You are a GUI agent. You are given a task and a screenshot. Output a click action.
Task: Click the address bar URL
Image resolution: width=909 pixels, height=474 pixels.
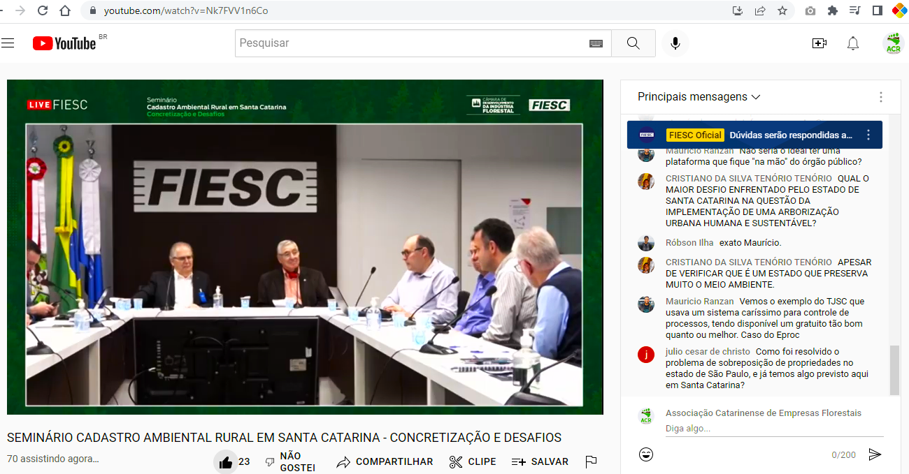tap(185, 10)
